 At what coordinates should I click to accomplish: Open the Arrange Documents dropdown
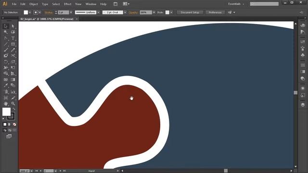[x=126, y=4]
